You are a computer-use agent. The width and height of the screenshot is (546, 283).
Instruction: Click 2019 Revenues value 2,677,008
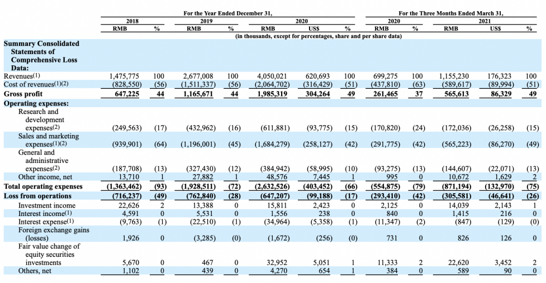pos(198,76)
